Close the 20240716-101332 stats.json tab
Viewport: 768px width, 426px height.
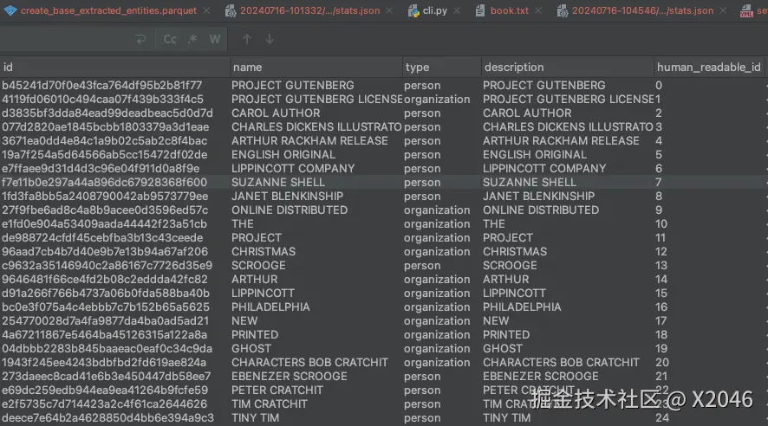[389, 10]
